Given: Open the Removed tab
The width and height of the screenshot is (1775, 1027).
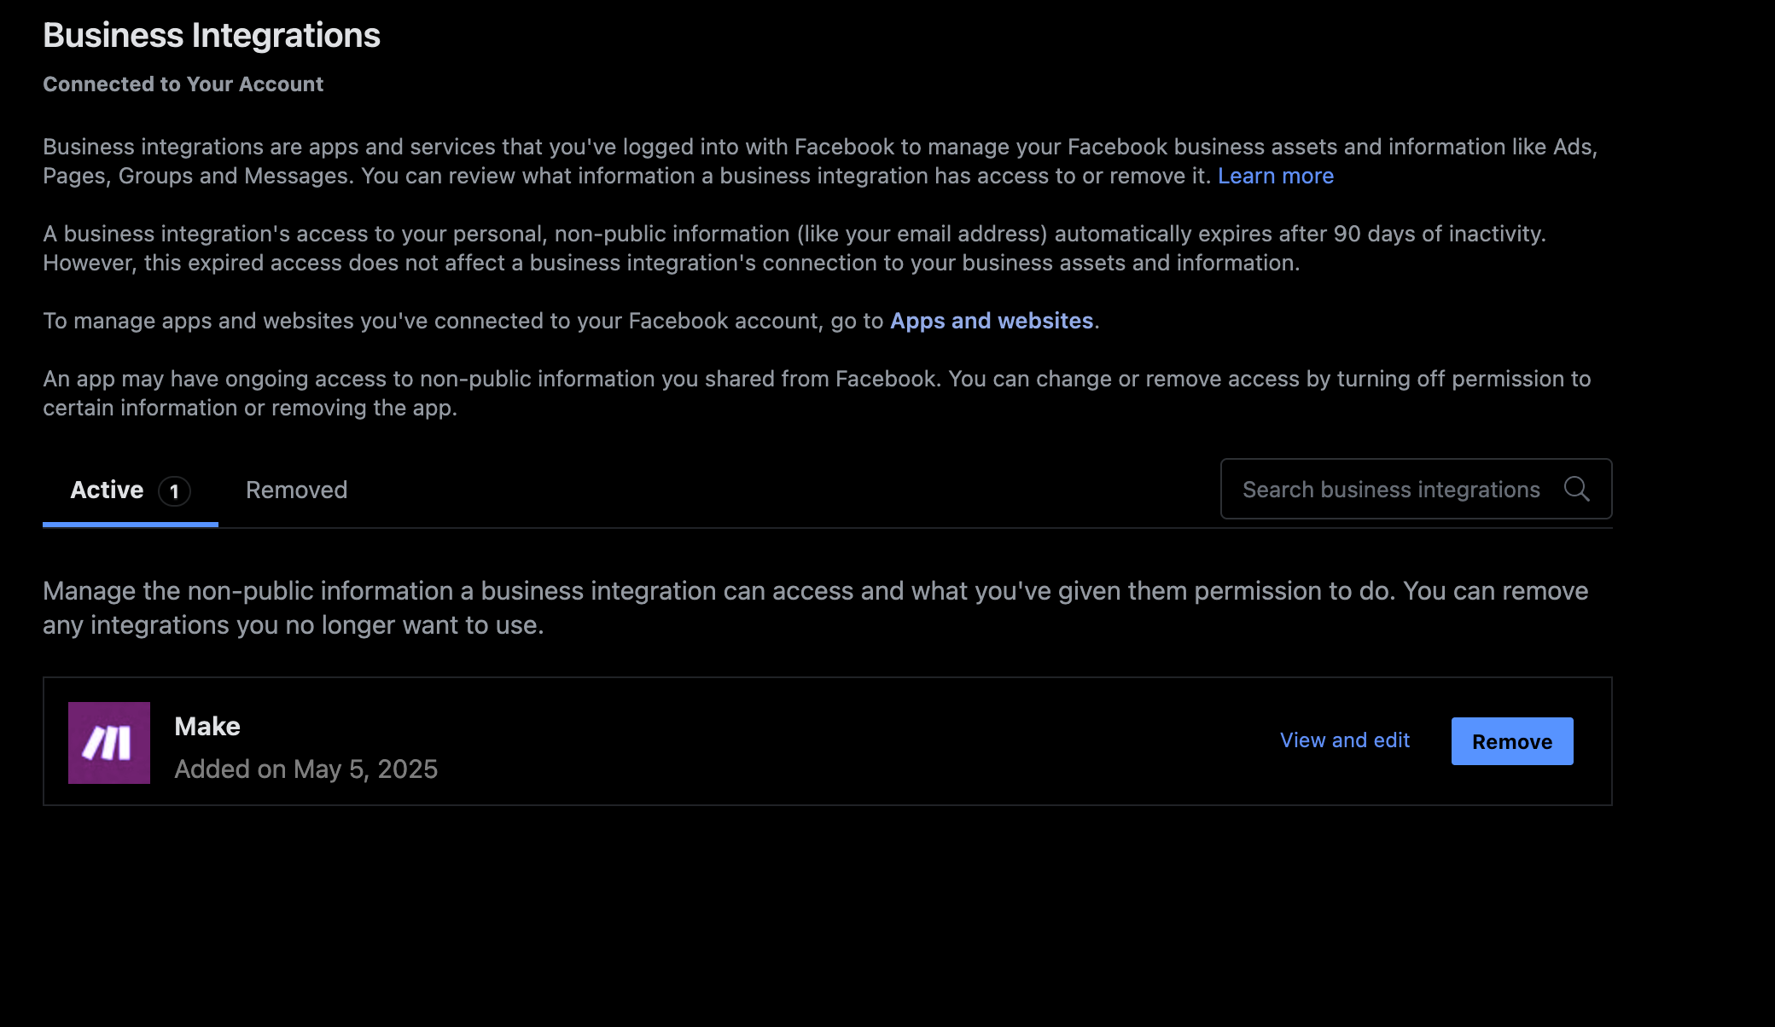Looking at the screenshot, I should click(x=296, y=490).
